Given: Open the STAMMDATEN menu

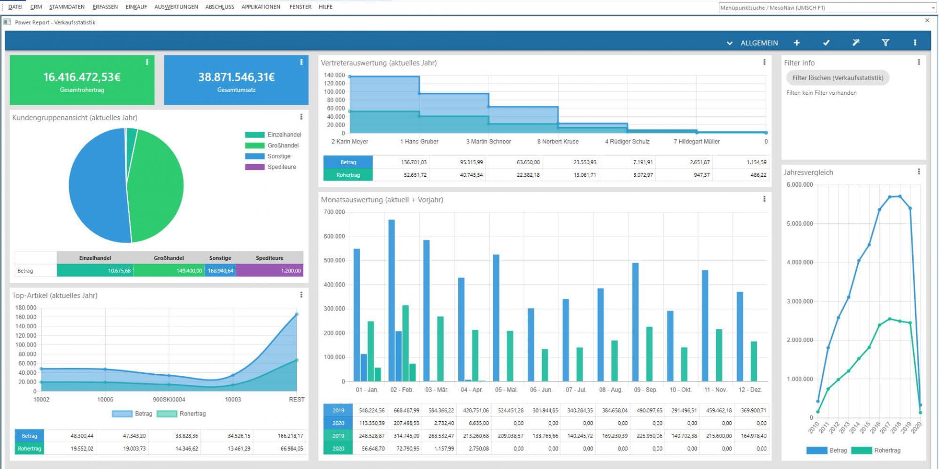Looking at the screenshot, I should [67, 7].
